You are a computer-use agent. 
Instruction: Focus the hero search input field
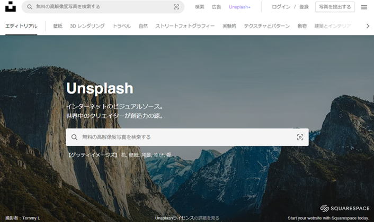(187, 137)
